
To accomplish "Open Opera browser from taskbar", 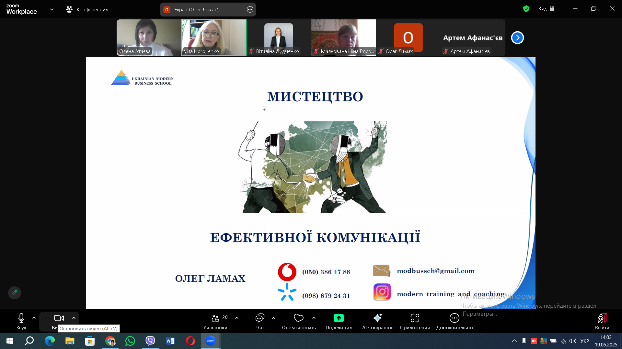I will [x=190, y=341].
